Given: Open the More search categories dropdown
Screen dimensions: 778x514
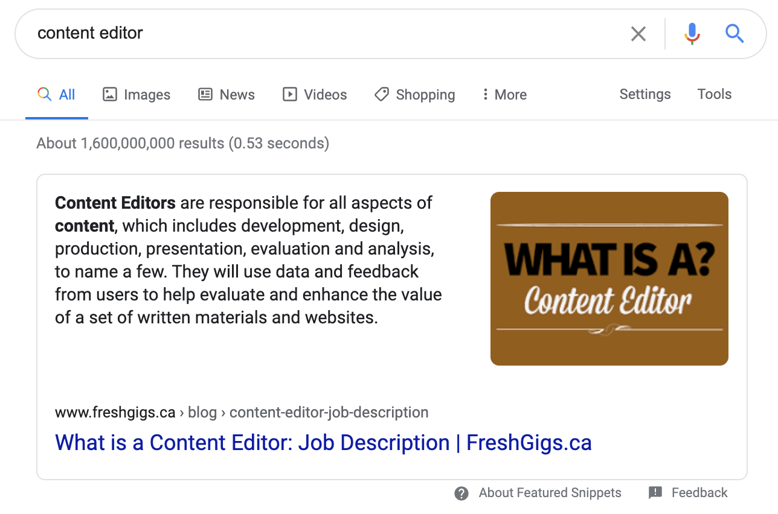Looking at the screenshot, I should tap(504, 94).
